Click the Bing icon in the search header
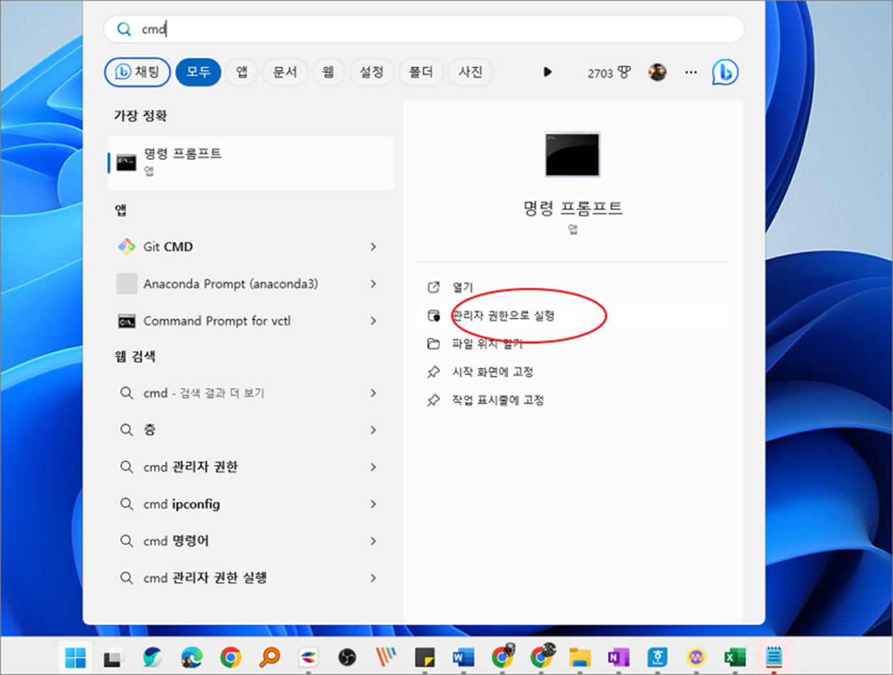 pyautogui.click(x=725, y=72)
